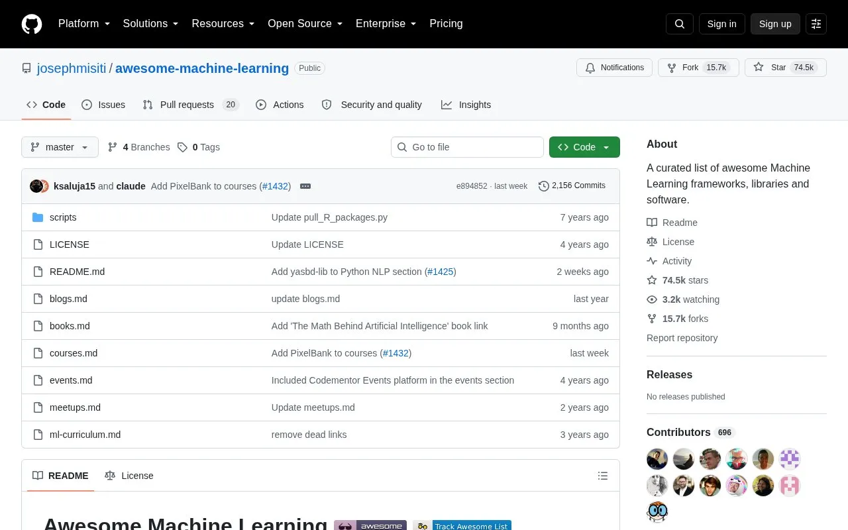View the 2,156 Commits history
The image size is (848, 530).
click(x=572, y=186)
